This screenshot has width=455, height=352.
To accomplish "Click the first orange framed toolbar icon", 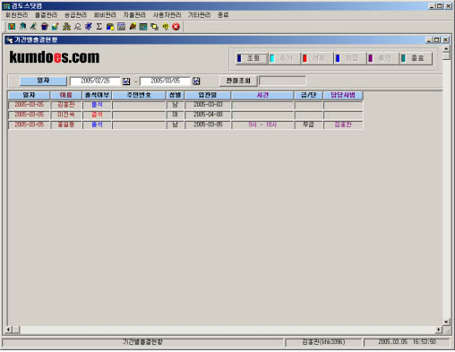I will click(12, 27).
